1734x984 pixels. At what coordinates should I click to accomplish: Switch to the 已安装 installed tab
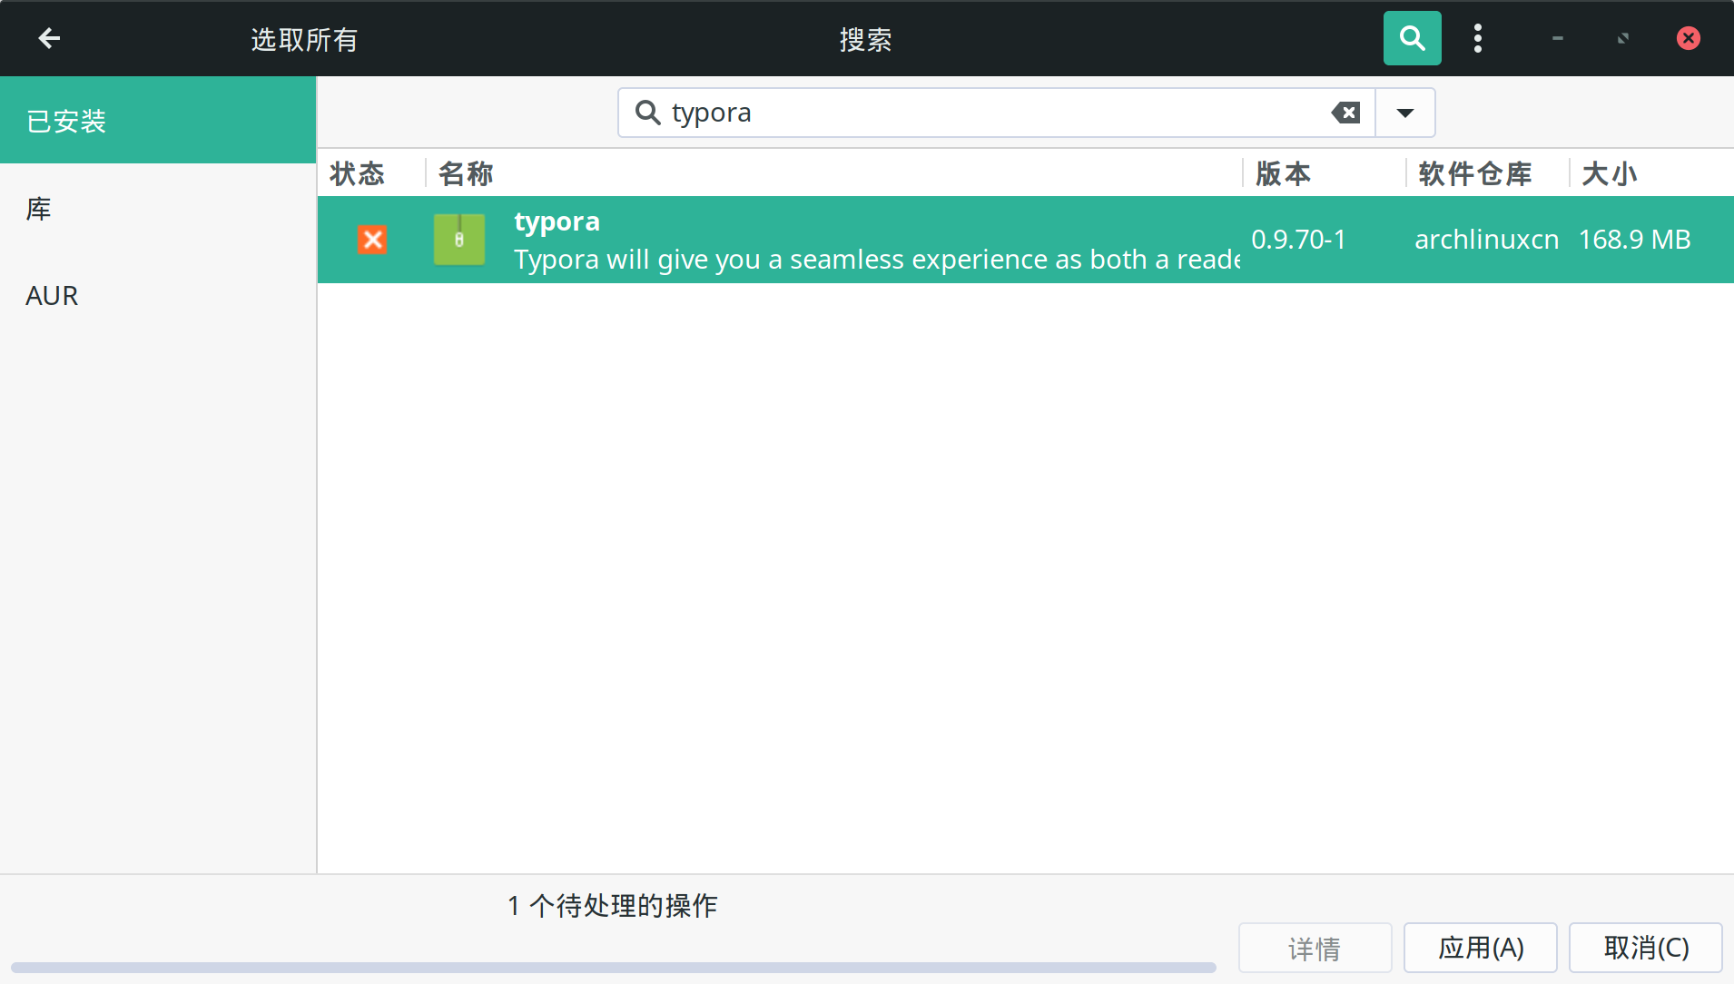65,120
